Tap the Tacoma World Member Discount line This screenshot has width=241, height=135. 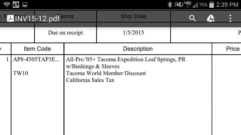pos(106,73)
